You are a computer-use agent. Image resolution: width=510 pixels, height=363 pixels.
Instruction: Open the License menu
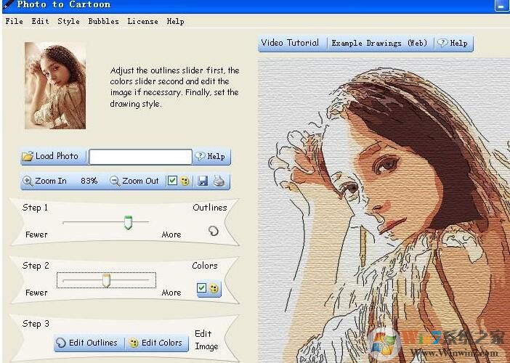[143, 22]
